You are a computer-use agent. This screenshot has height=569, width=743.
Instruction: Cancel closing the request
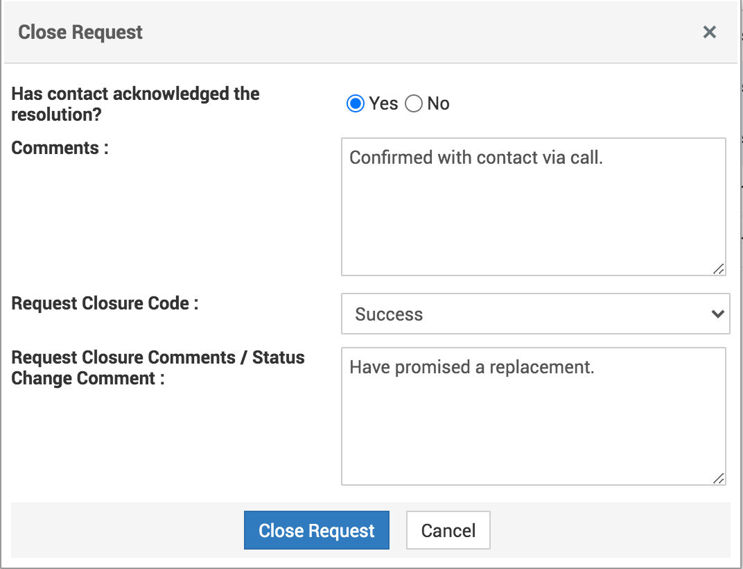(x=448, y=531)
